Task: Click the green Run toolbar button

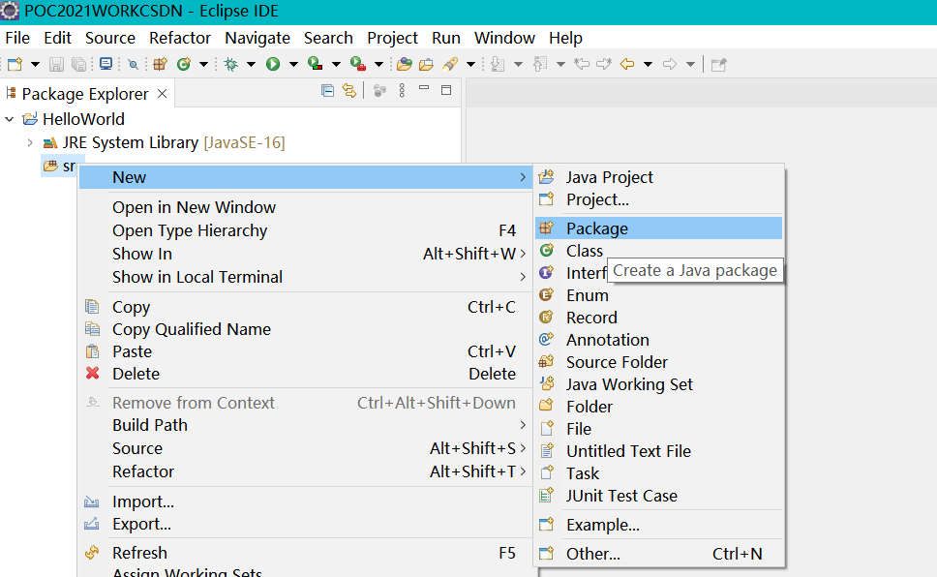Action: [273, 64]
